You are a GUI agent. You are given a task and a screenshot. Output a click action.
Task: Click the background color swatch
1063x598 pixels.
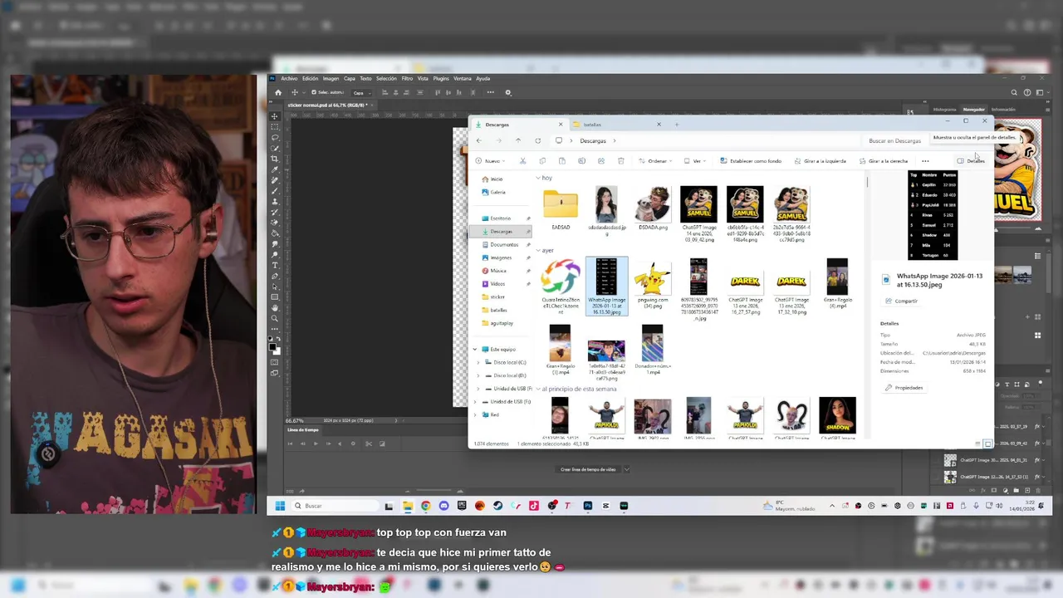pos(277,350)
